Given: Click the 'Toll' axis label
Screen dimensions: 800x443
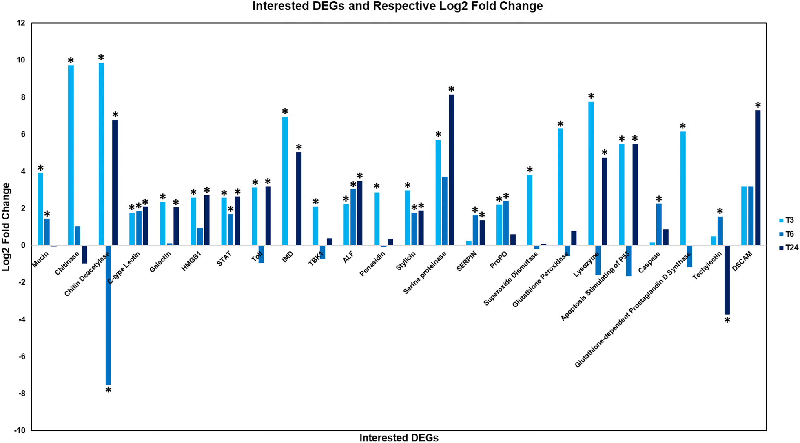Looking at the screenshot, I should (x=257, y=257).
